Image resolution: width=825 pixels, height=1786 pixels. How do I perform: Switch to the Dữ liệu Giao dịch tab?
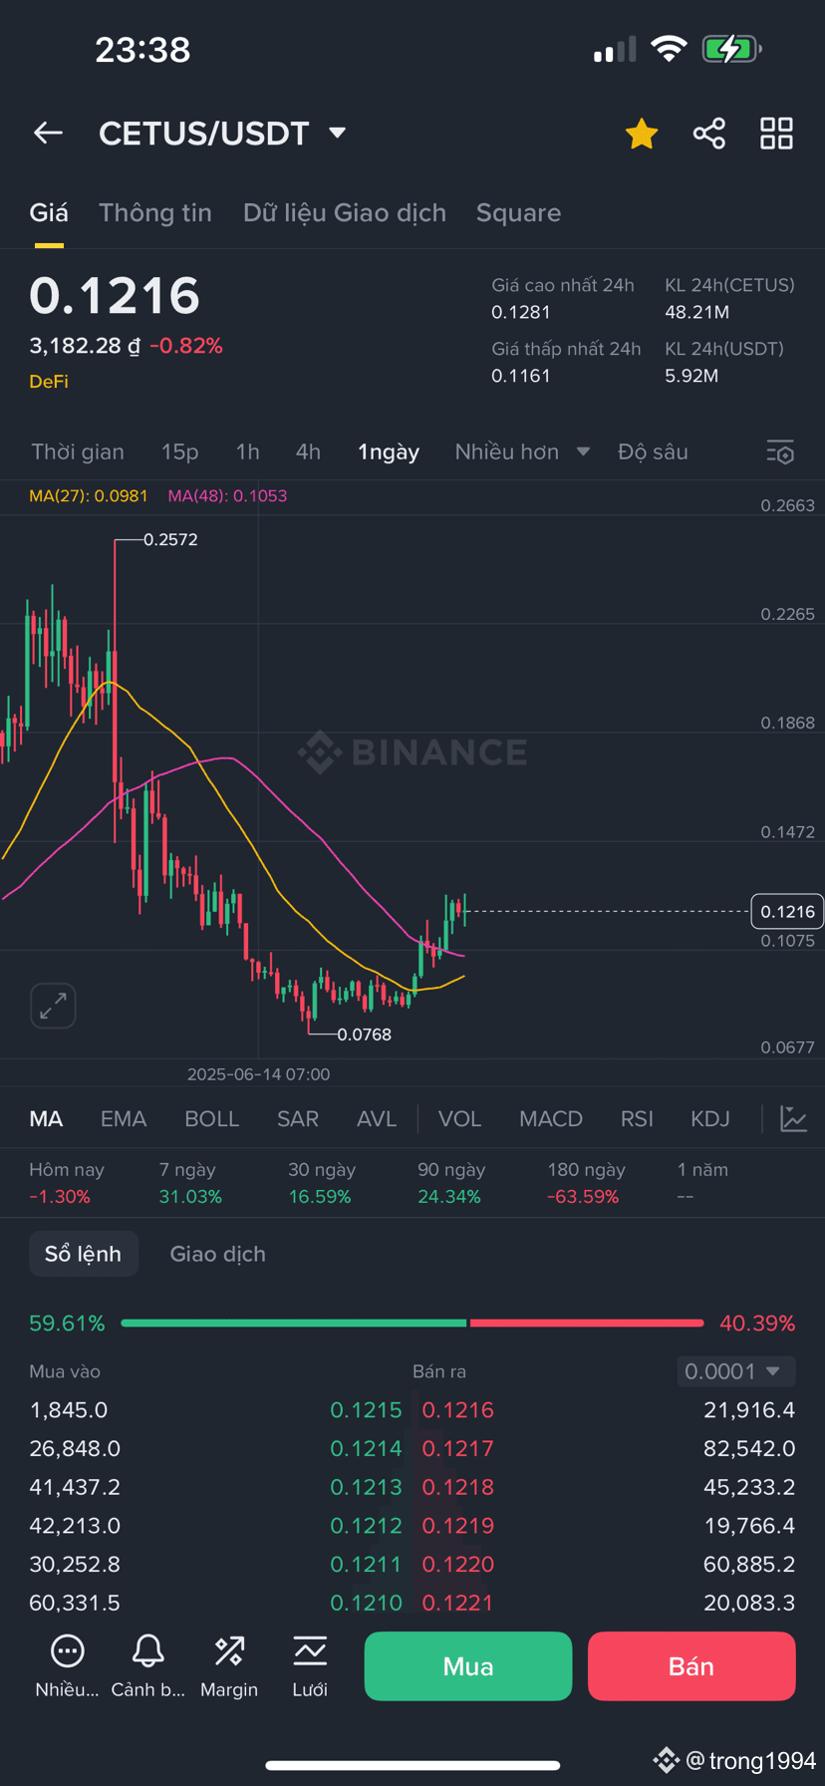(345, 212)
